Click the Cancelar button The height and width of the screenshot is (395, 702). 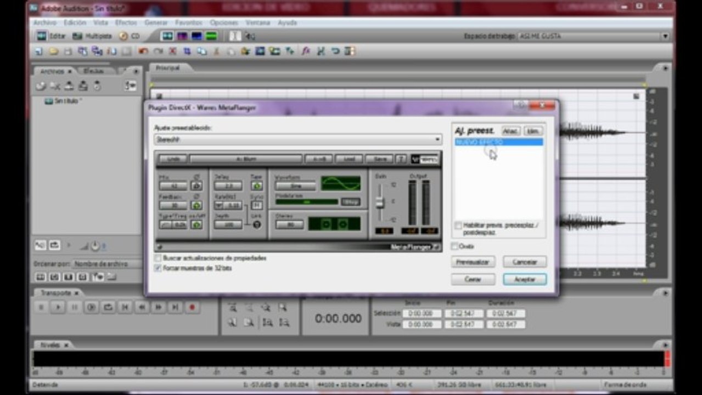524,262
